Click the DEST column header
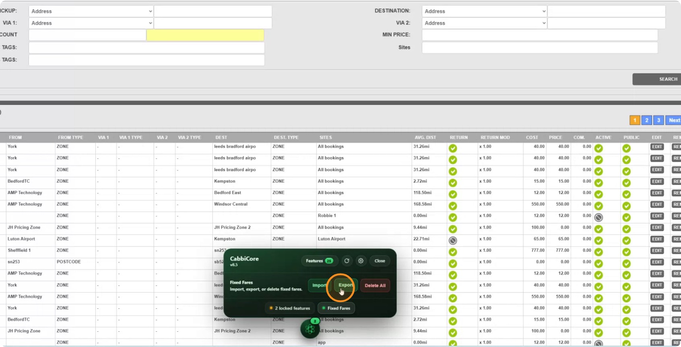681x347 pixels. pos(221,137)
